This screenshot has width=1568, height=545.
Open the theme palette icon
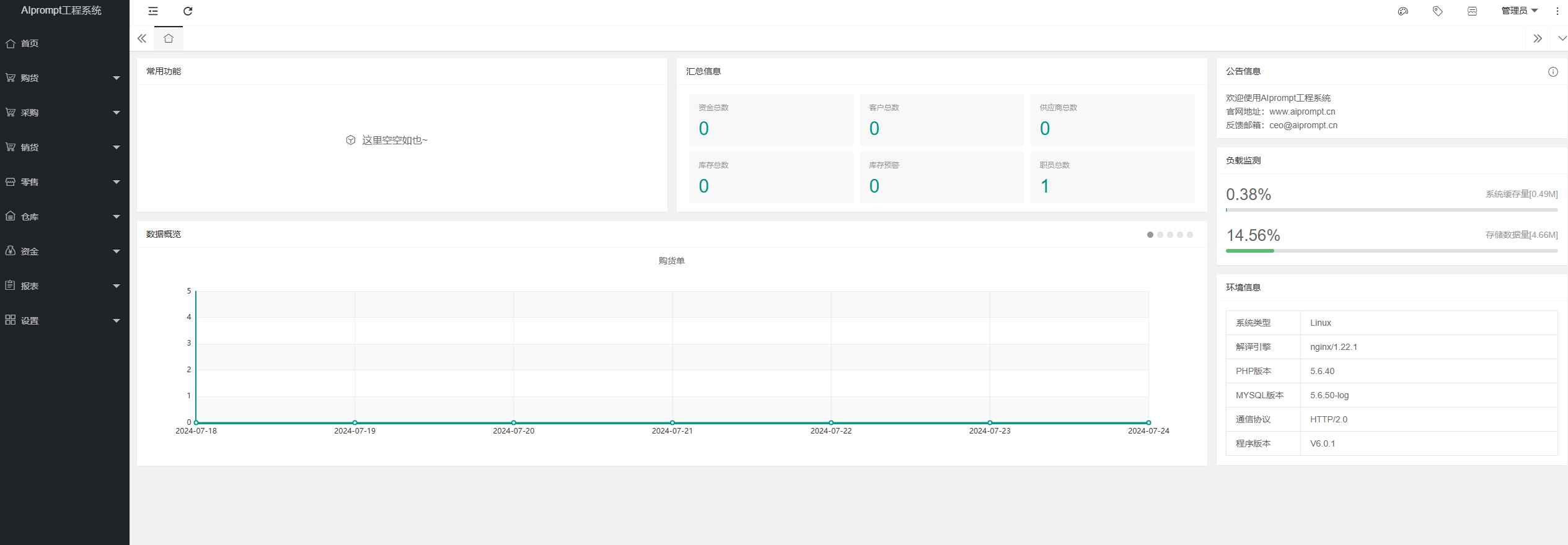tap(1403, 11)
